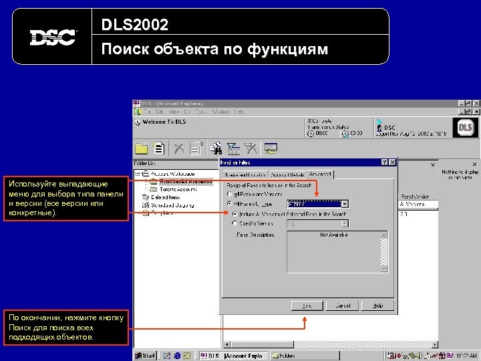Select Scheduled Jobs item in folder list
The width and height of the screenshot is (481, 361).
click(172, 205)
